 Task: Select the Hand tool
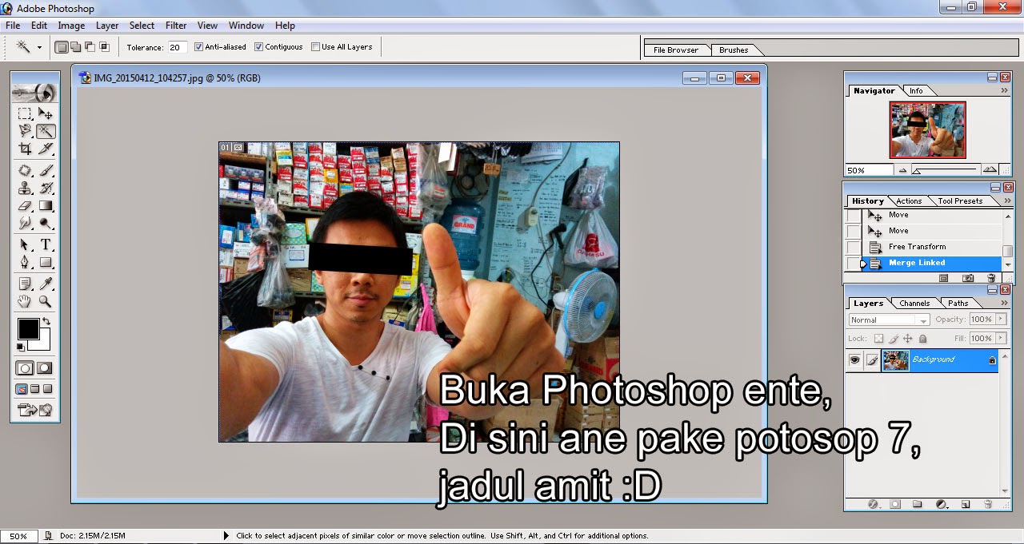(x=25, y=301)
